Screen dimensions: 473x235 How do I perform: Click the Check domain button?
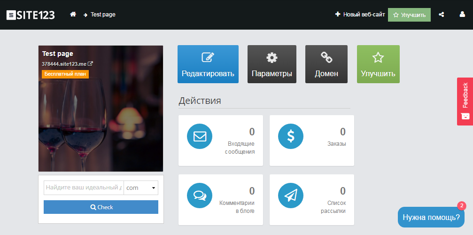[101, 207]
